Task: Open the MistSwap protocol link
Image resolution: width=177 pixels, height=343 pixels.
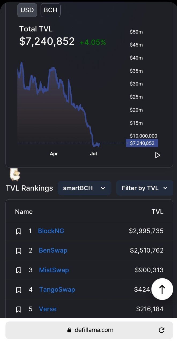Action: 54,270
